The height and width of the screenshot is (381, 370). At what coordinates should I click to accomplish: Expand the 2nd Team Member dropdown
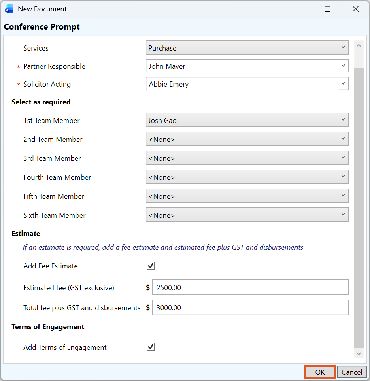point(247,139)
